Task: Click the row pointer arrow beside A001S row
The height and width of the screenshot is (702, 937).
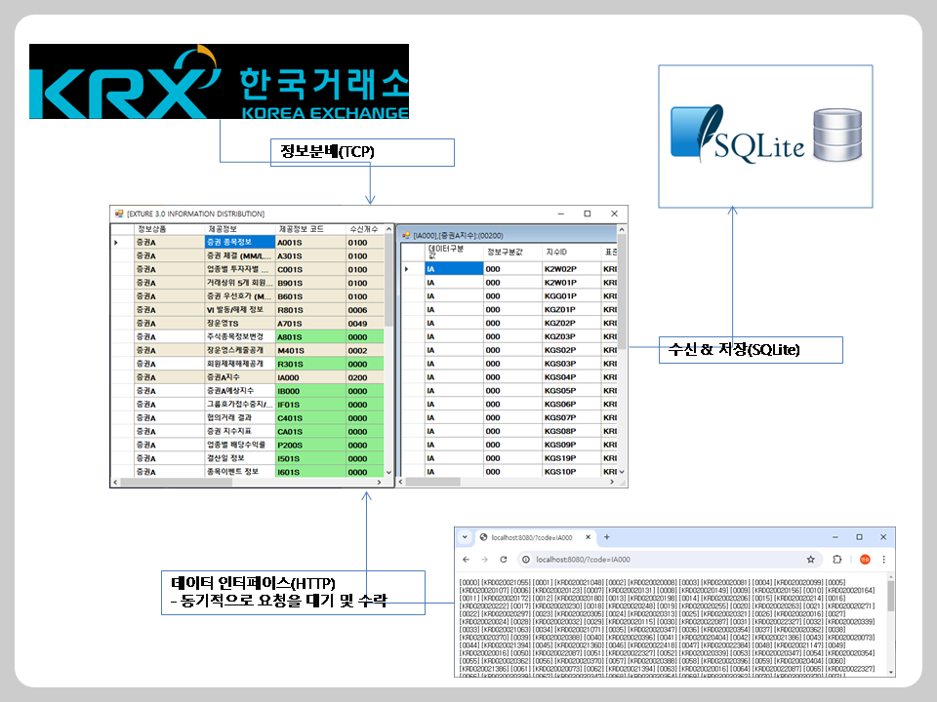Action: point(116,243)
